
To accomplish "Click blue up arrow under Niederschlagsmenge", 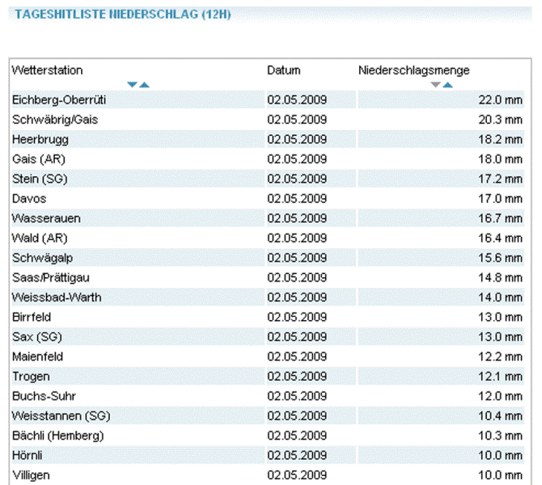I will pos(447,85).
